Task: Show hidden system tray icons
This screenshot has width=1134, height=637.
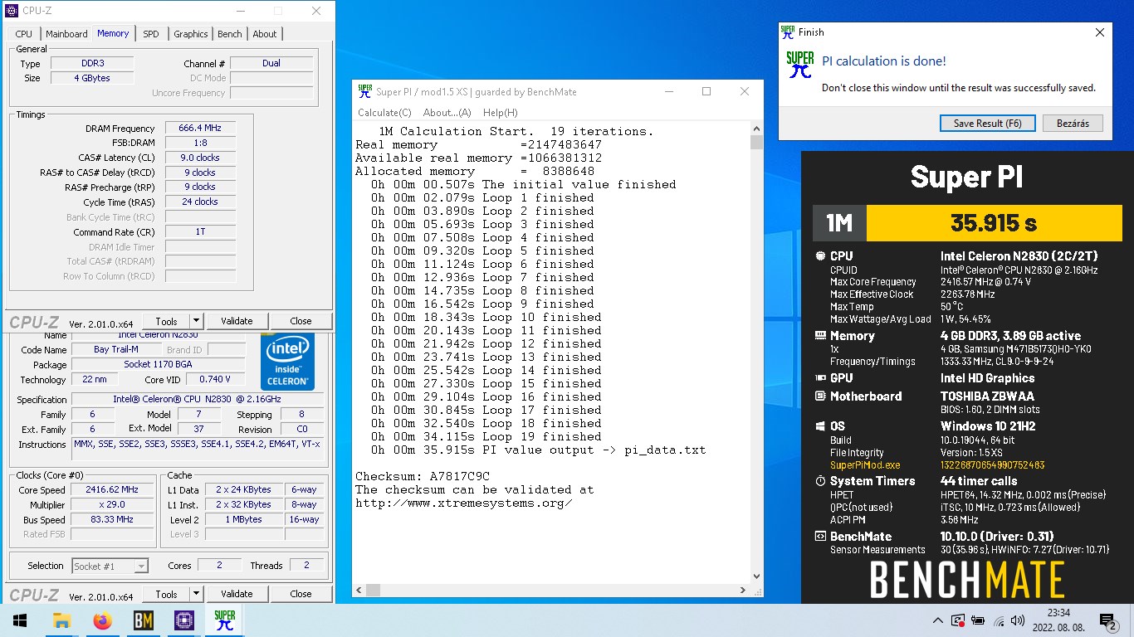Action: point(938,620)
